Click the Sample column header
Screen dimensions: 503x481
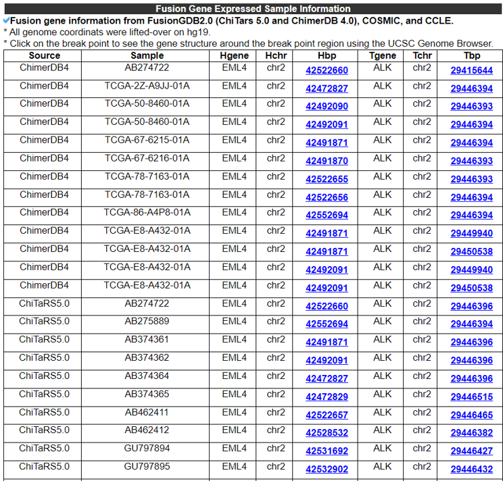tap(147, 55)
